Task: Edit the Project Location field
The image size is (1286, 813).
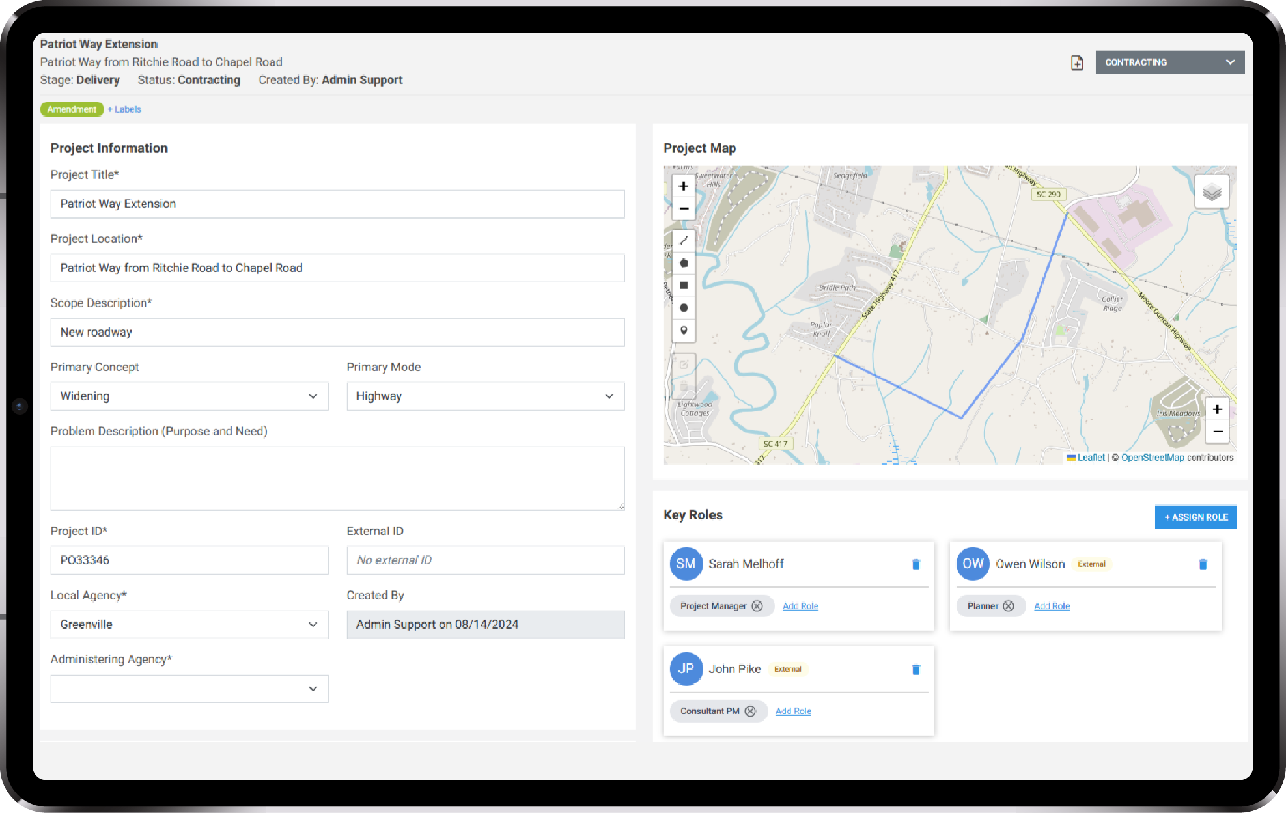Action: point(337,268)
